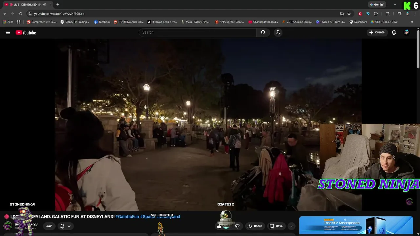Open [TOMT] youtube vid bookmark

(x=129, y=22)
